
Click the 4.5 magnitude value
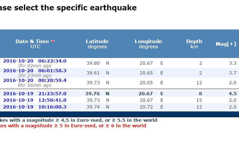coord(233,94)
